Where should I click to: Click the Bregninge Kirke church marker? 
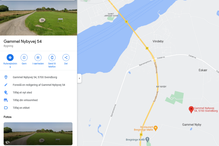click(147, 139)
